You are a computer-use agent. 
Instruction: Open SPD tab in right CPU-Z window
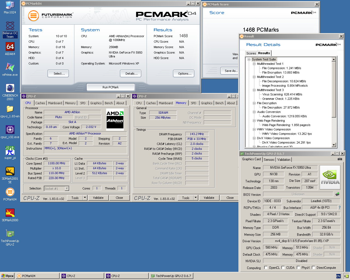[194, 103]
